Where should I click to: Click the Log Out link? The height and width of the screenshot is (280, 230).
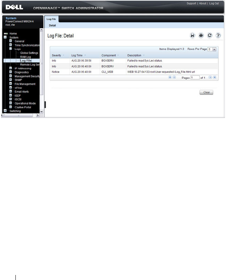coord(214,3)
